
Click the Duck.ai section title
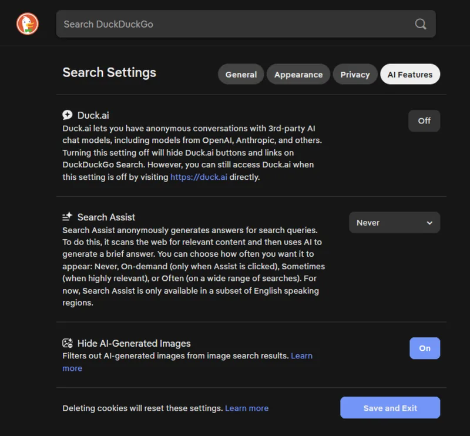93,115
